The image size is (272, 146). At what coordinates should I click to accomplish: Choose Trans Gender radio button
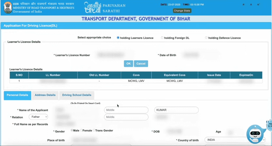[x=94, y=130]
